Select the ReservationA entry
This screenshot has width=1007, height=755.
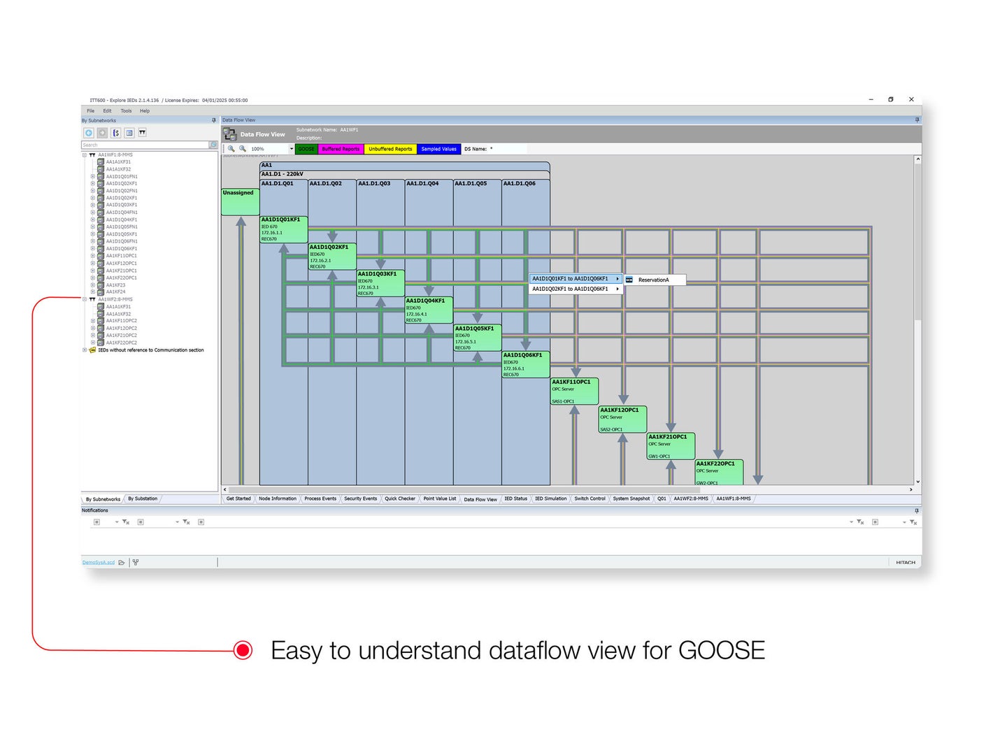[x=655, y=280]
